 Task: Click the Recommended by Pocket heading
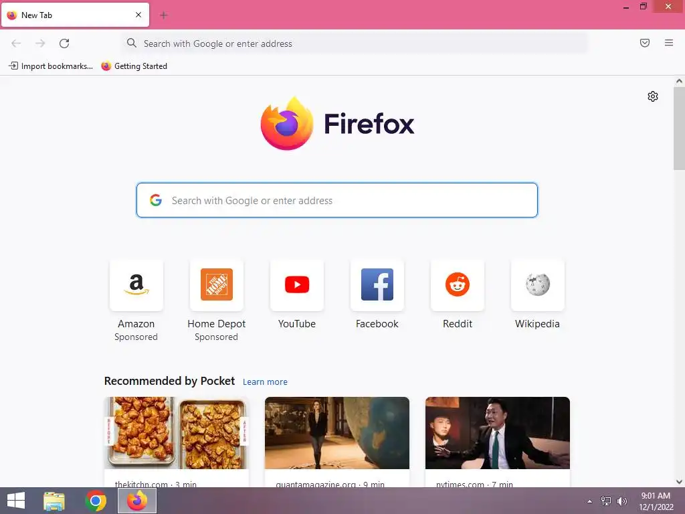click(x=169, y=381)
